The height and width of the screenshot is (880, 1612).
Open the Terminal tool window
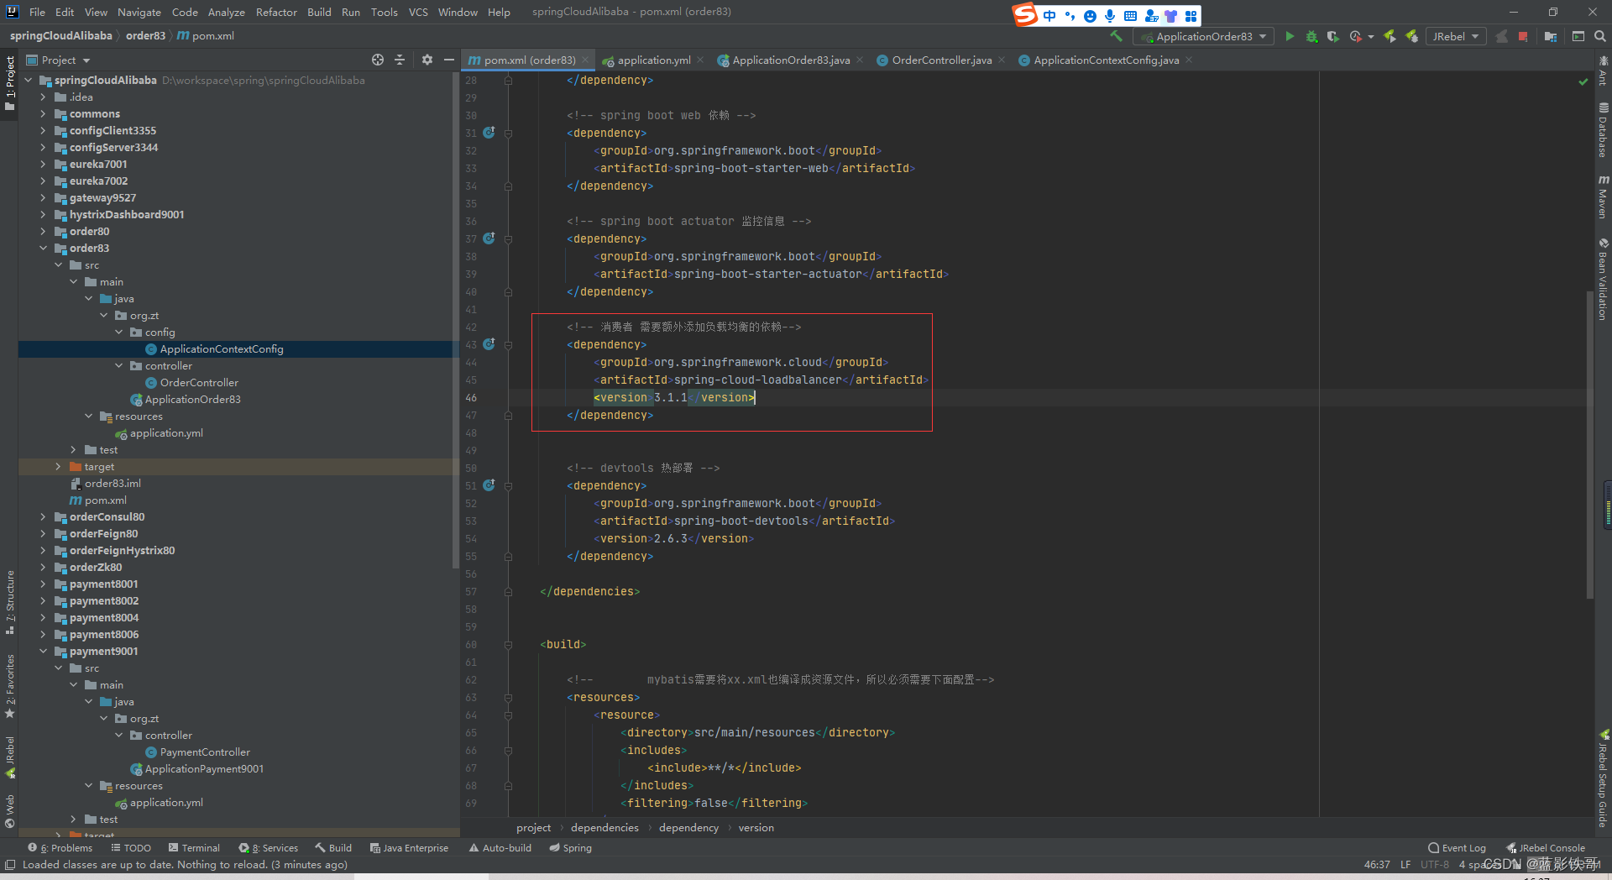(194, 848)
